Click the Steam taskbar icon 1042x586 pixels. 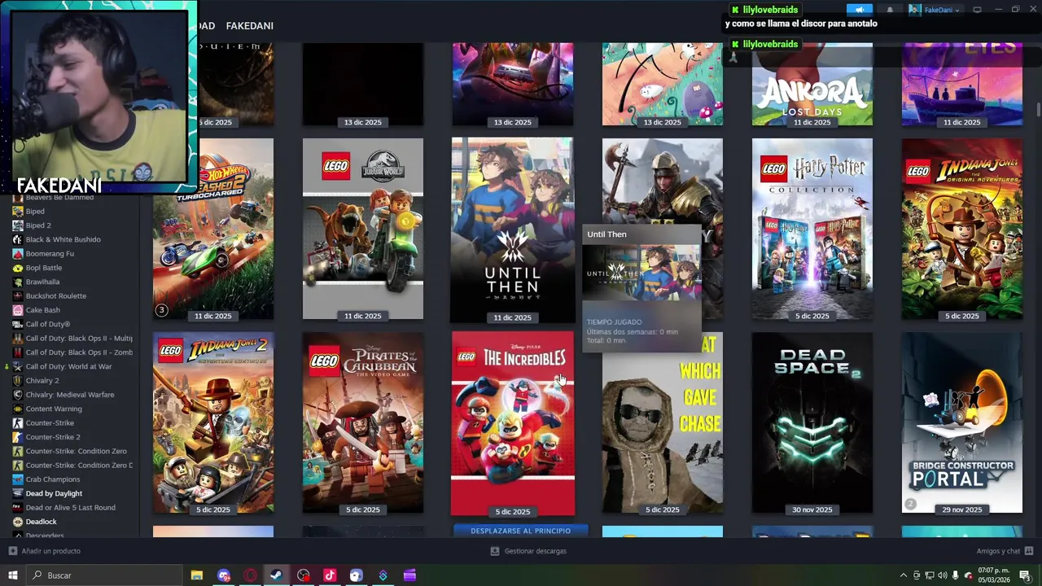(x=277, y=575)
